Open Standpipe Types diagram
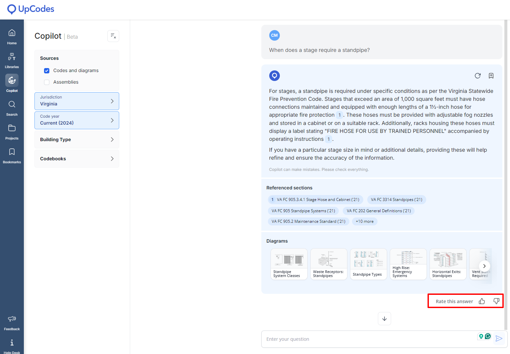This screenshot has height=354, width=510. [x=369, y=264]
